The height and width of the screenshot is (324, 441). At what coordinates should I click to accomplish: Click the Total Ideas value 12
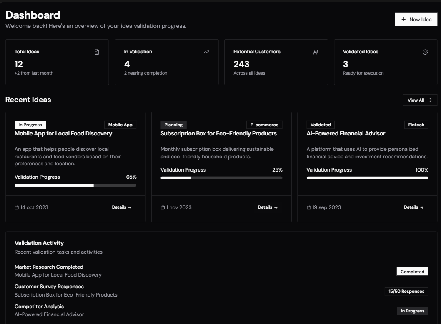(x=19, y=64)
